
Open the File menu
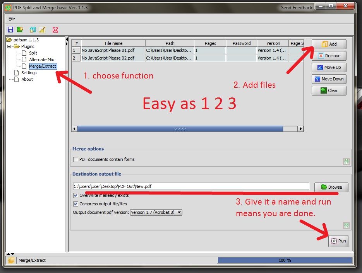pyautogui.click(x=12, y=19)
